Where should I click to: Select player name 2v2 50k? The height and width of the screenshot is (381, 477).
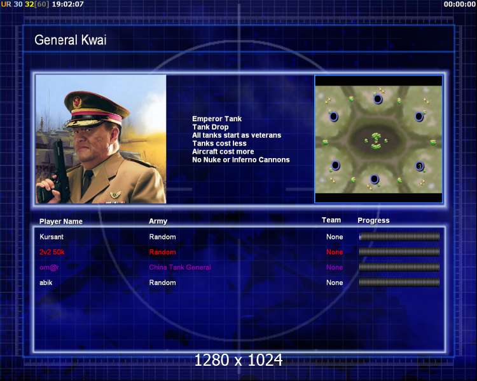click(x=52, y=252)
